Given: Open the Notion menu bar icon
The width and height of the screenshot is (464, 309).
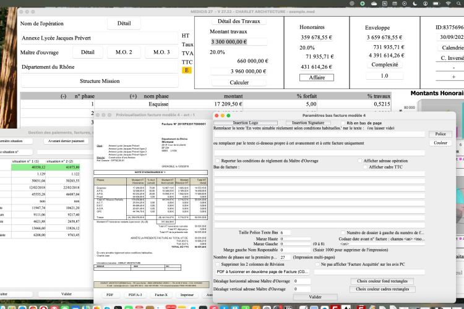Looking at the screenshot, I should tap(385, 4).
